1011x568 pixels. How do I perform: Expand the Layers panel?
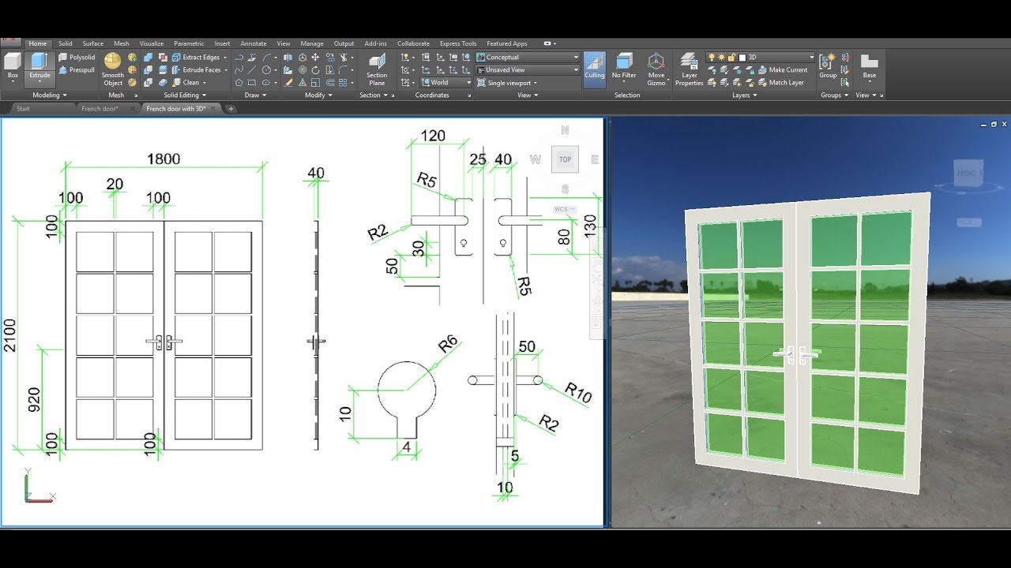[744, 95]
